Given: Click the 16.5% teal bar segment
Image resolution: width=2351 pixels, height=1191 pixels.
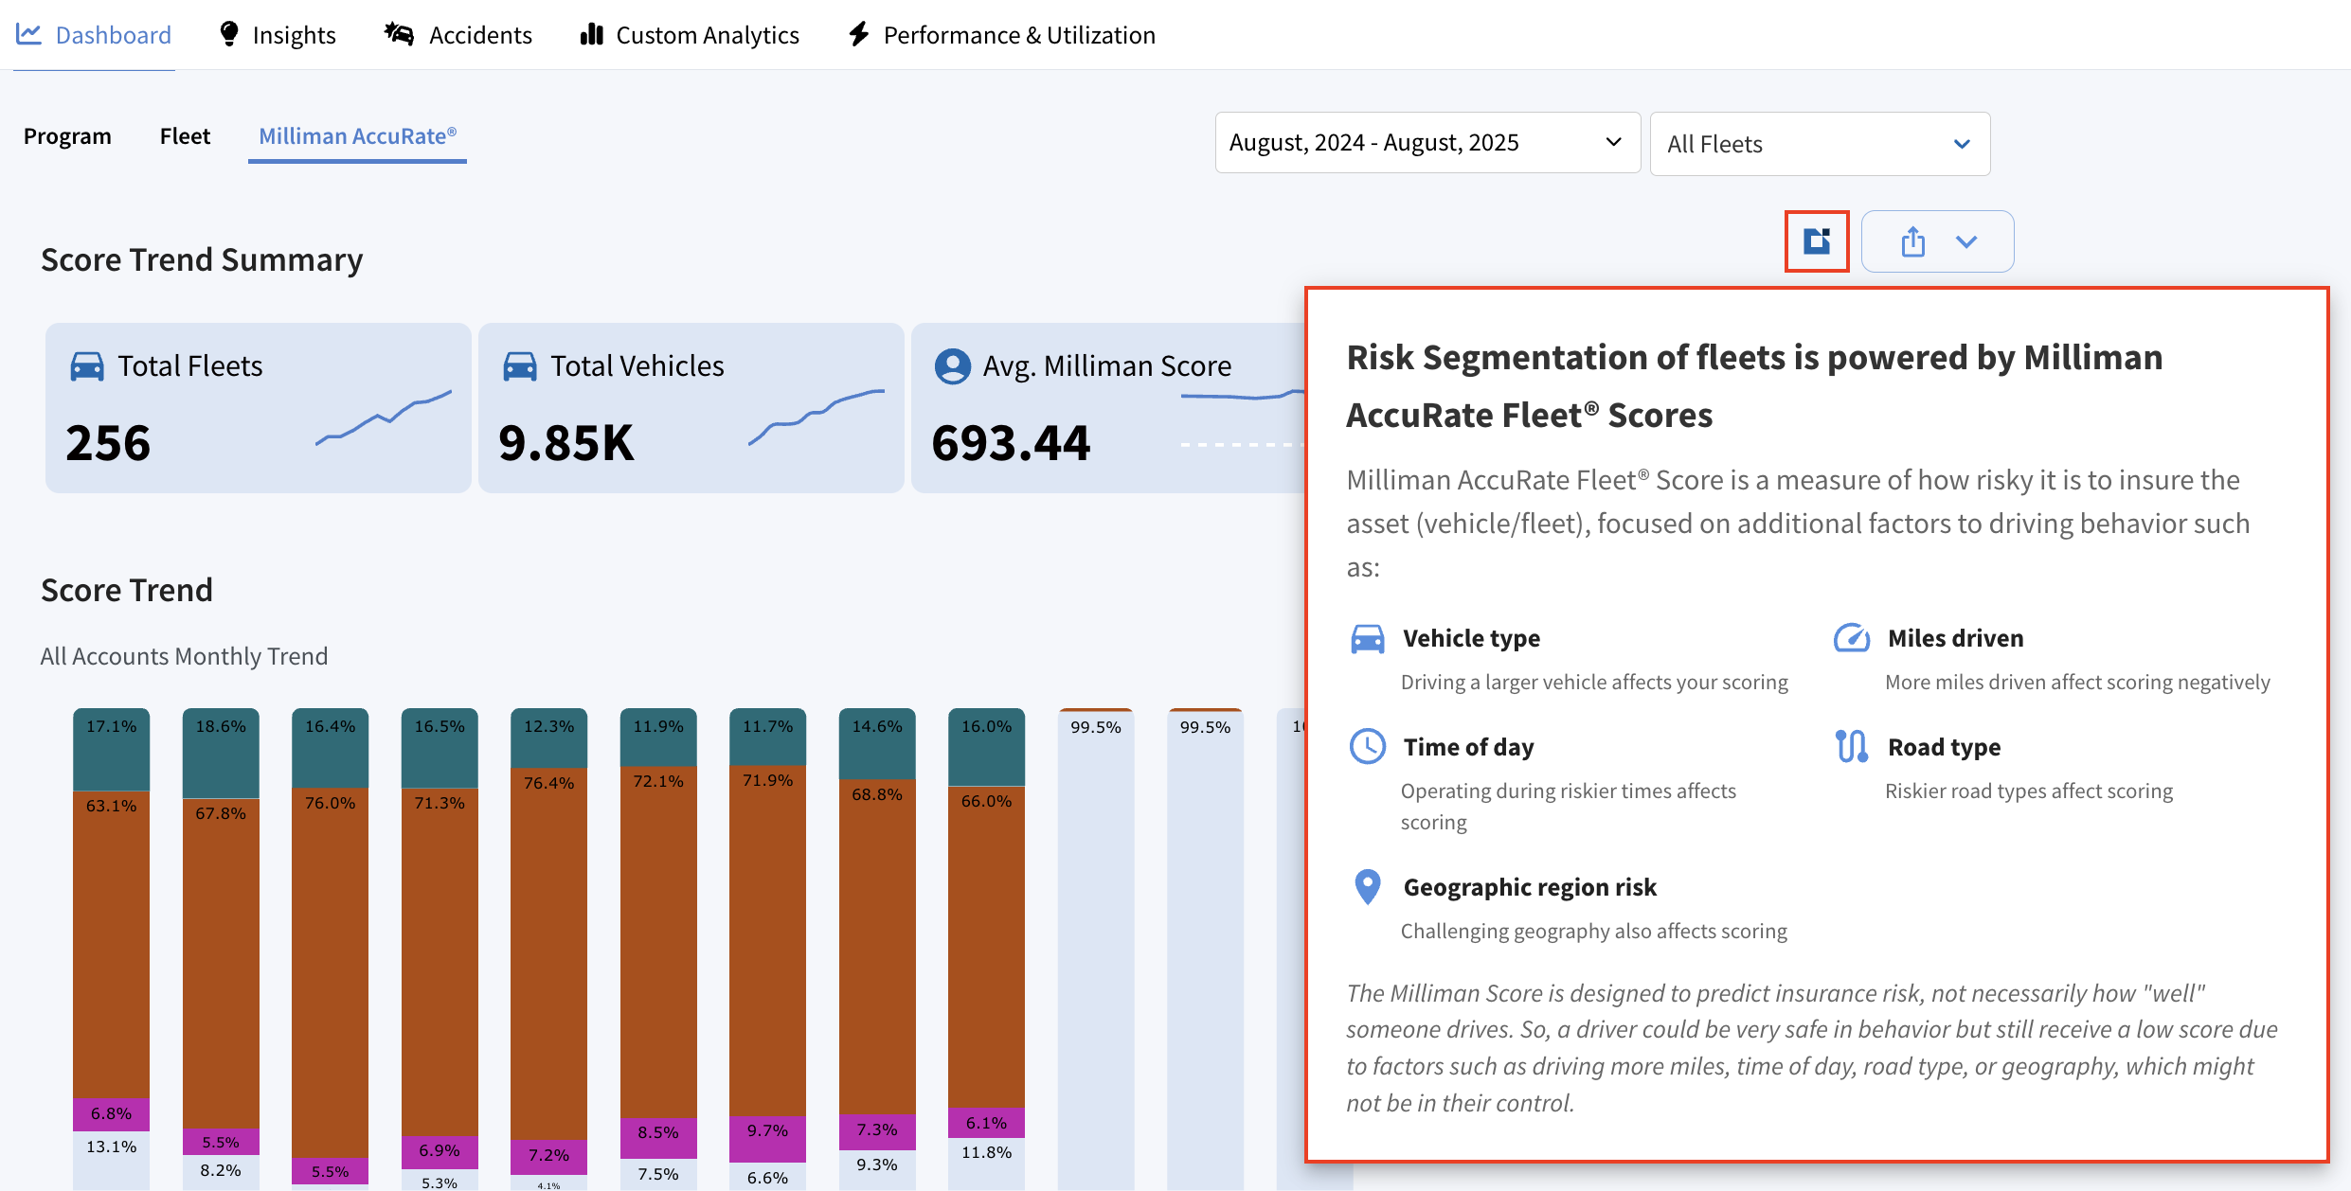Looking at the screenshot, I should point(440,748).
